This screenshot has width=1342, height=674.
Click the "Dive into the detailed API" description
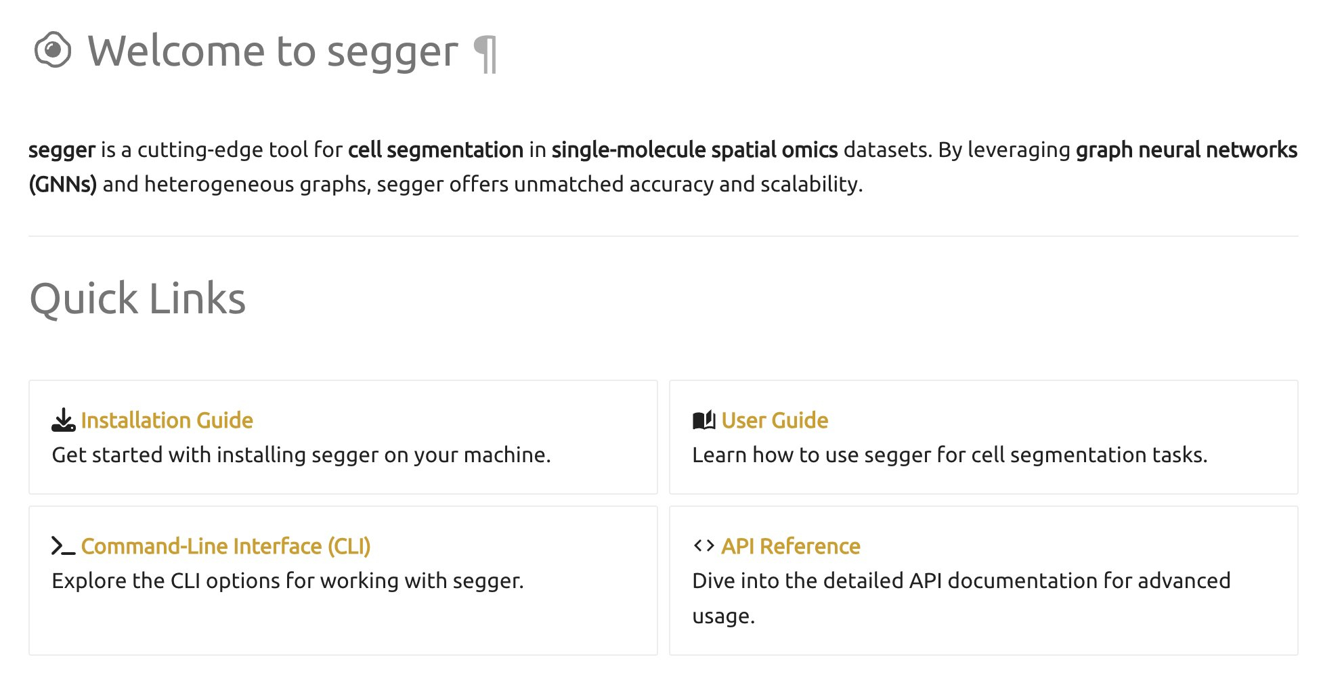coord(961,581)
